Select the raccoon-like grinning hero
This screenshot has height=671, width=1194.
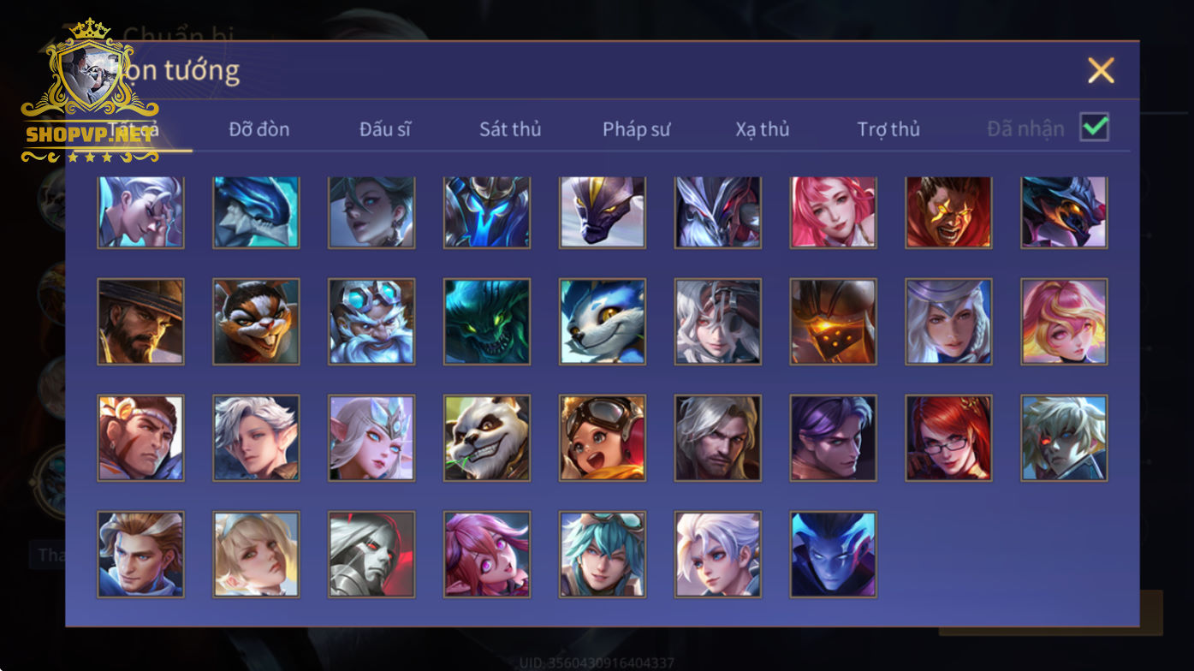tap(256, 321)
